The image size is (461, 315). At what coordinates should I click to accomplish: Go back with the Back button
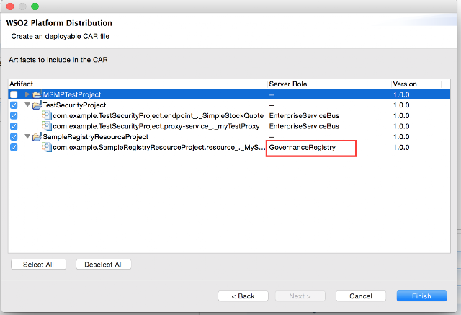(x=243, y=296)
